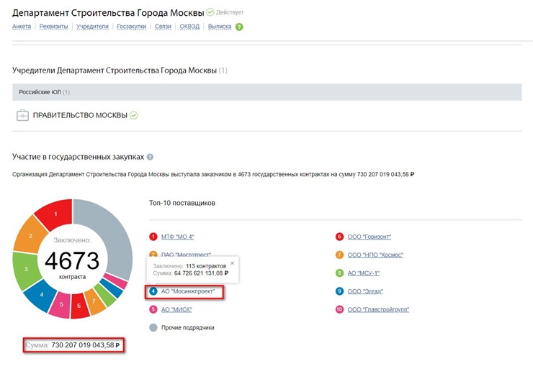This screenshot has width=533, height=374.
Task: Click gray Прочие подрядчики legend swatch
Action: click(153, 327)
